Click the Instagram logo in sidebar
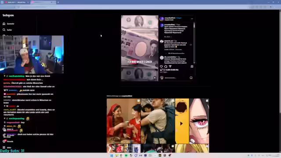 click(x=8, y=15)
